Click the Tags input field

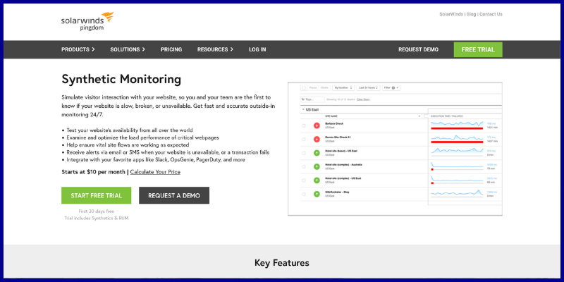pos(312,99)
